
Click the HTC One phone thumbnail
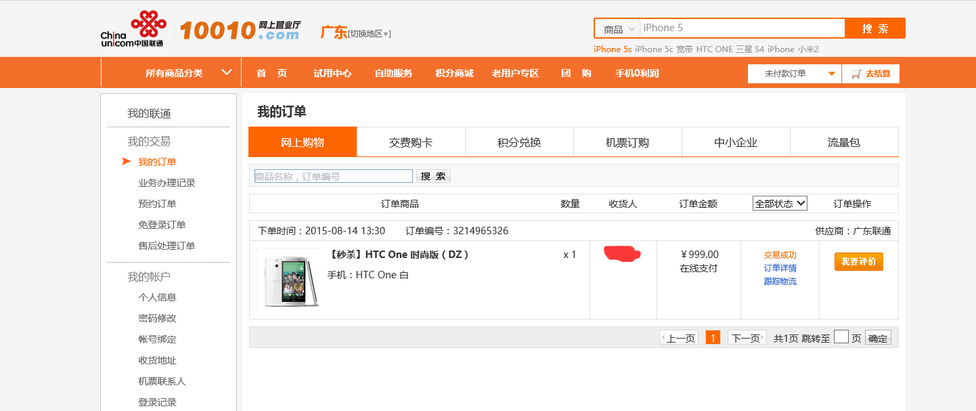pos(290,280)
